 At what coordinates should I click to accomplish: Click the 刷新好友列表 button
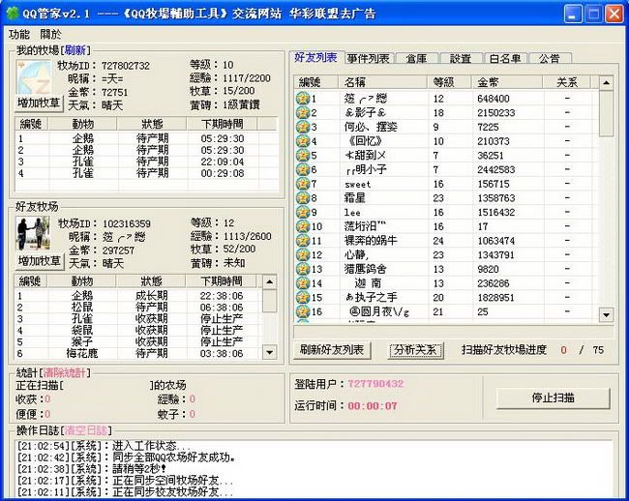tap(332, 350)
